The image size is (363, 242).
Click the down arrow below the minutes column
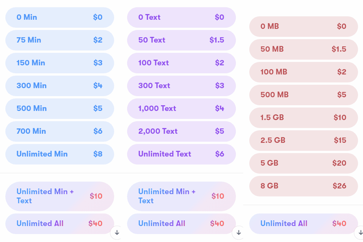pos(117,233)
